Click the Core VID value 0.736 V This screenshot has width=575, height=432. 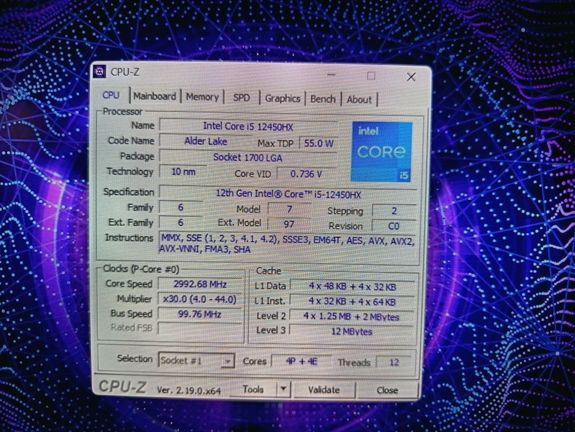tap(306, 174)
